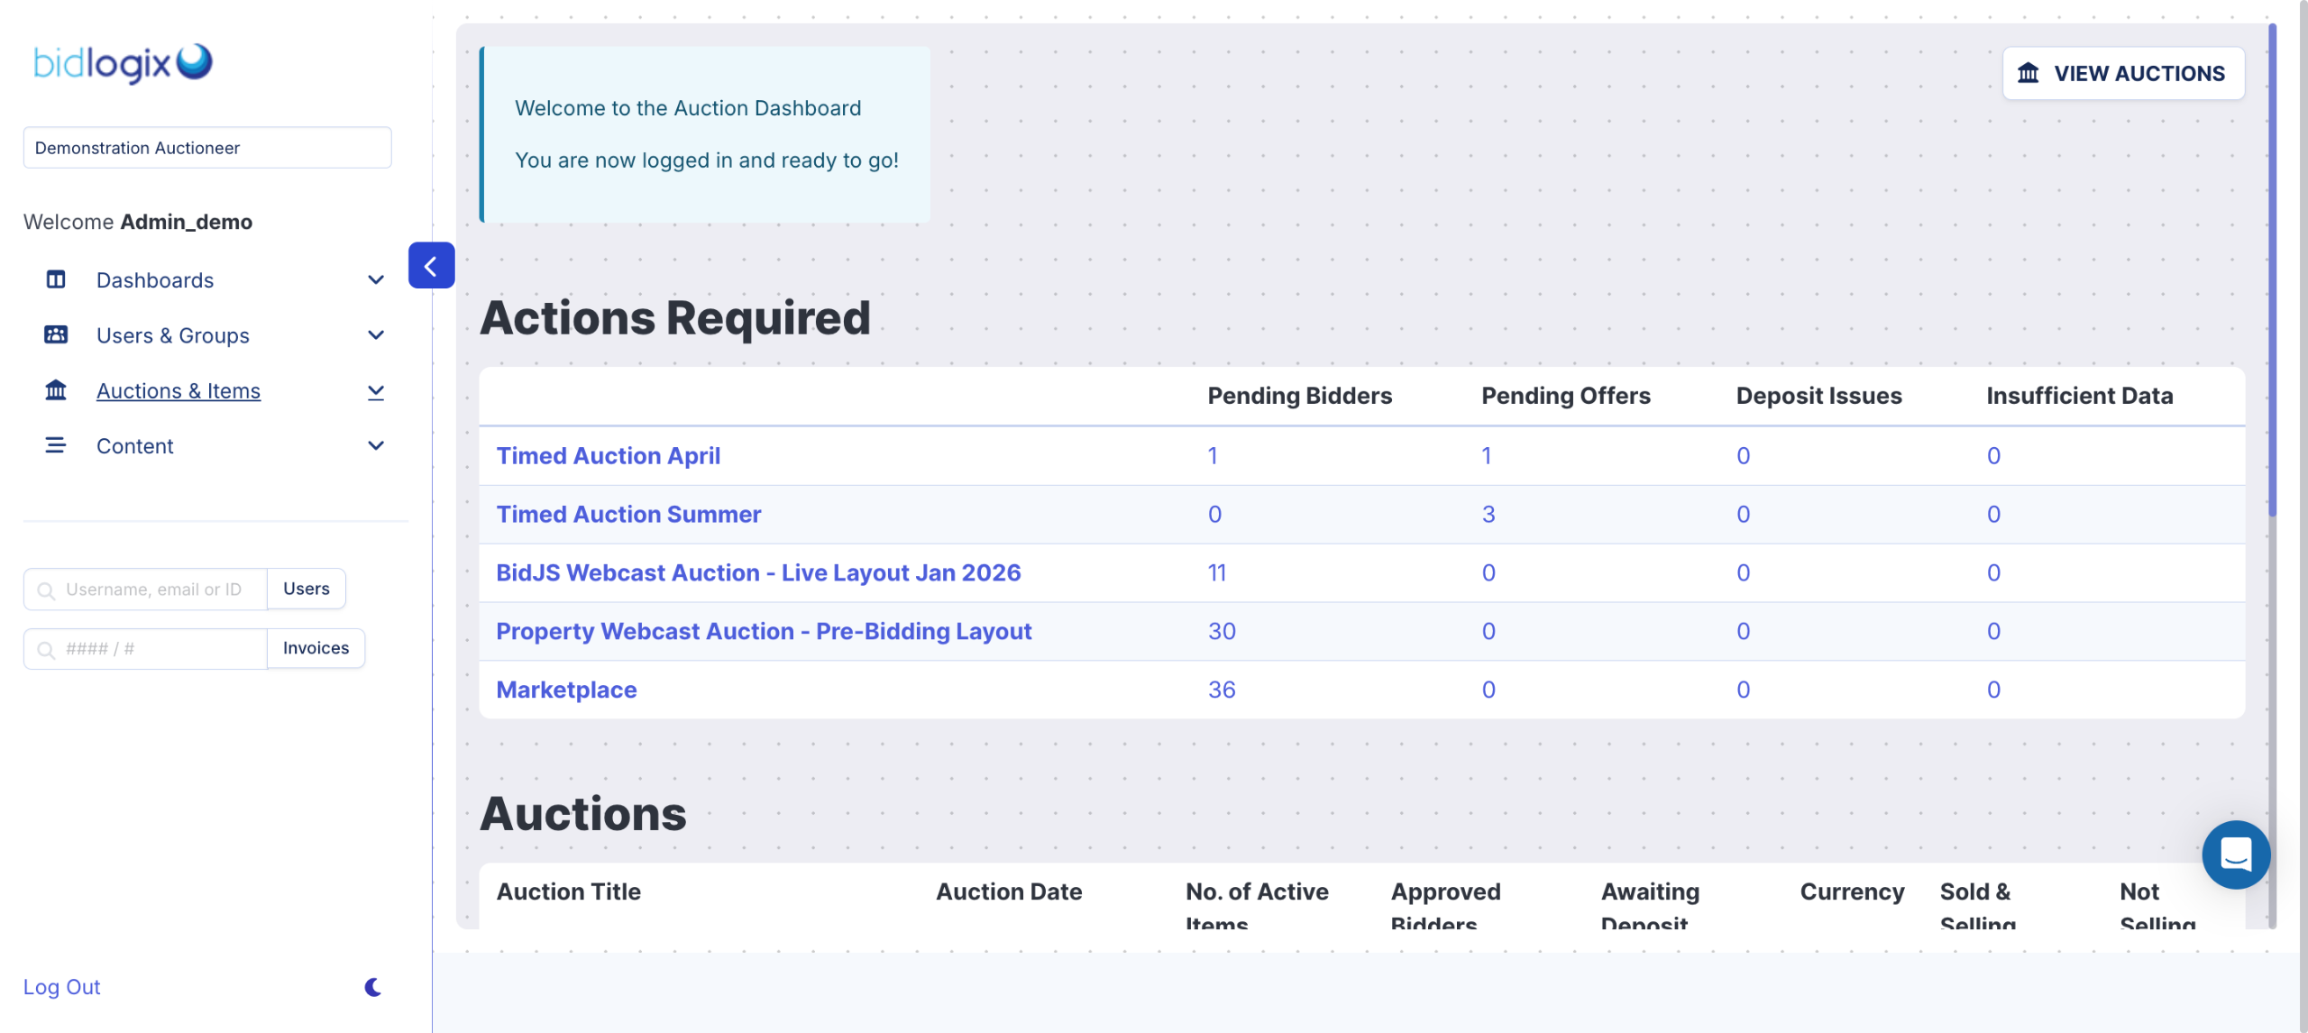2308x1033 pixels.
Task: Click Timed Auction April deposit issues 0
Action: point(1744,456)
